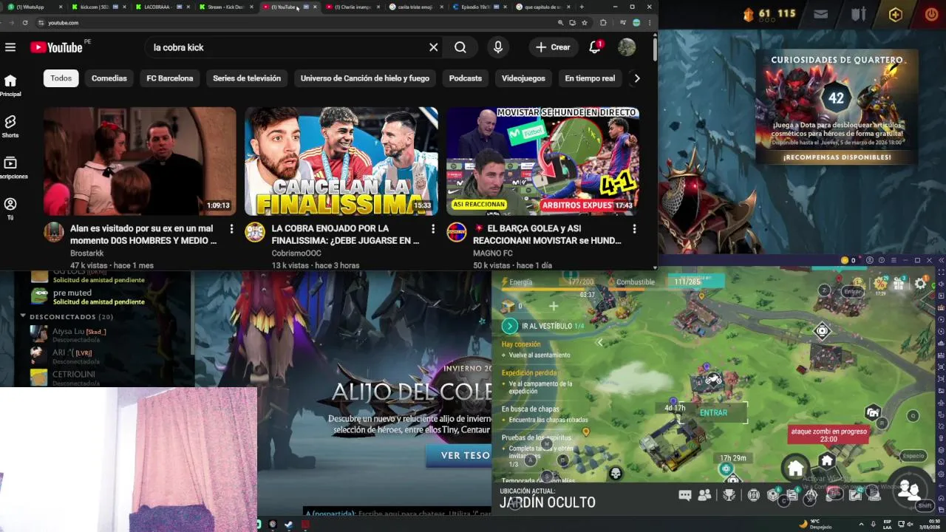The image size is (946, 532).
Task: Open YouTube Shorts in sidebar
Action: 10,126
